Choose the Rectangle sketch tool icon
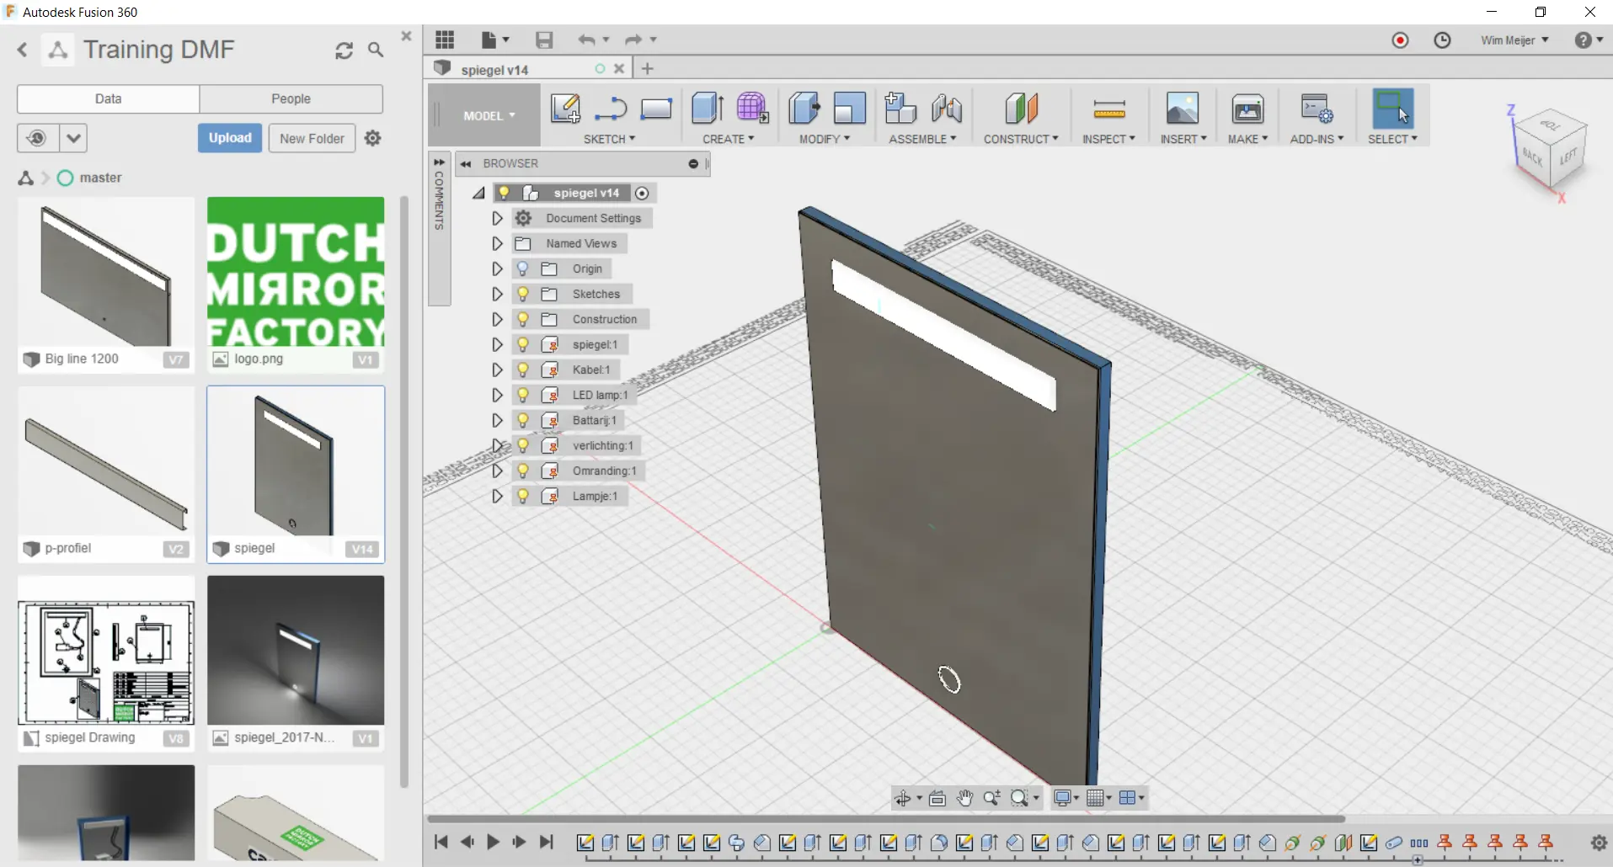The height and width of the screenshot is (867, 1613). click(655, 109)
